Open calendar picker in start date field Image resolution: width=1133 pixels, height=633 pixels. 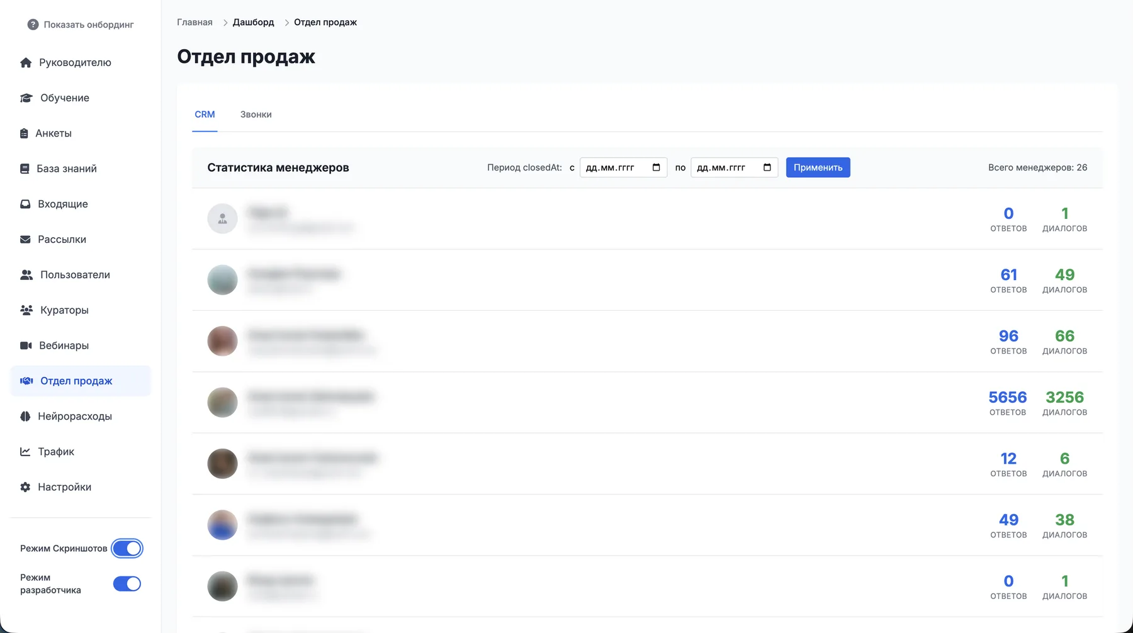point(656,167)
